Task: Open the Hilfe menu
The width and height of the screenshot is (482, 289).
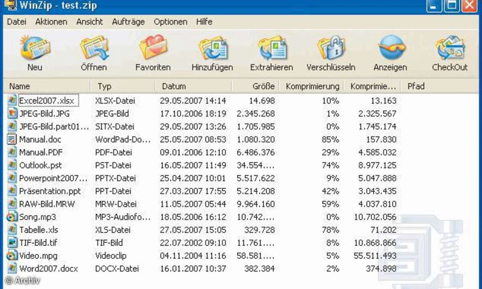Action: coord(204,22)
